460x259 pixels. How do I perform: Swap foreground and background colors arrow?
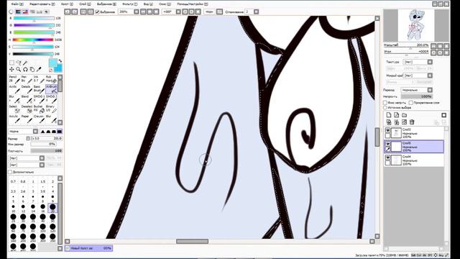pos(60,61)
